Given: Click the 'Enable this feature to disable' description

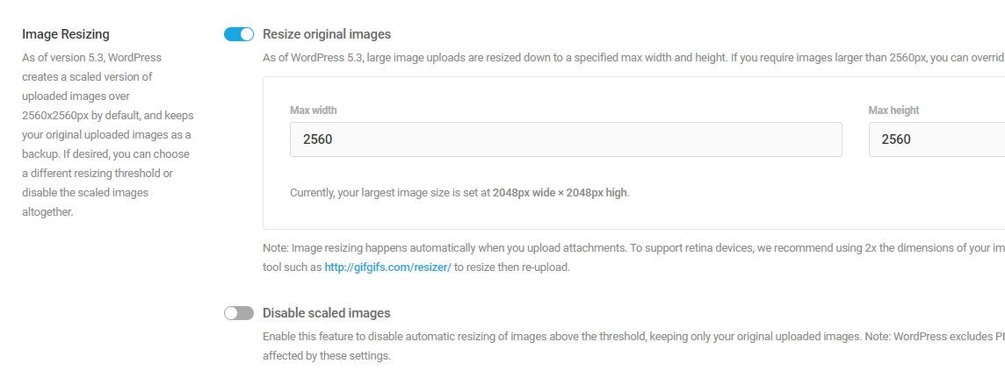Looking at the screenshot, I should click(x=634, y=346).
